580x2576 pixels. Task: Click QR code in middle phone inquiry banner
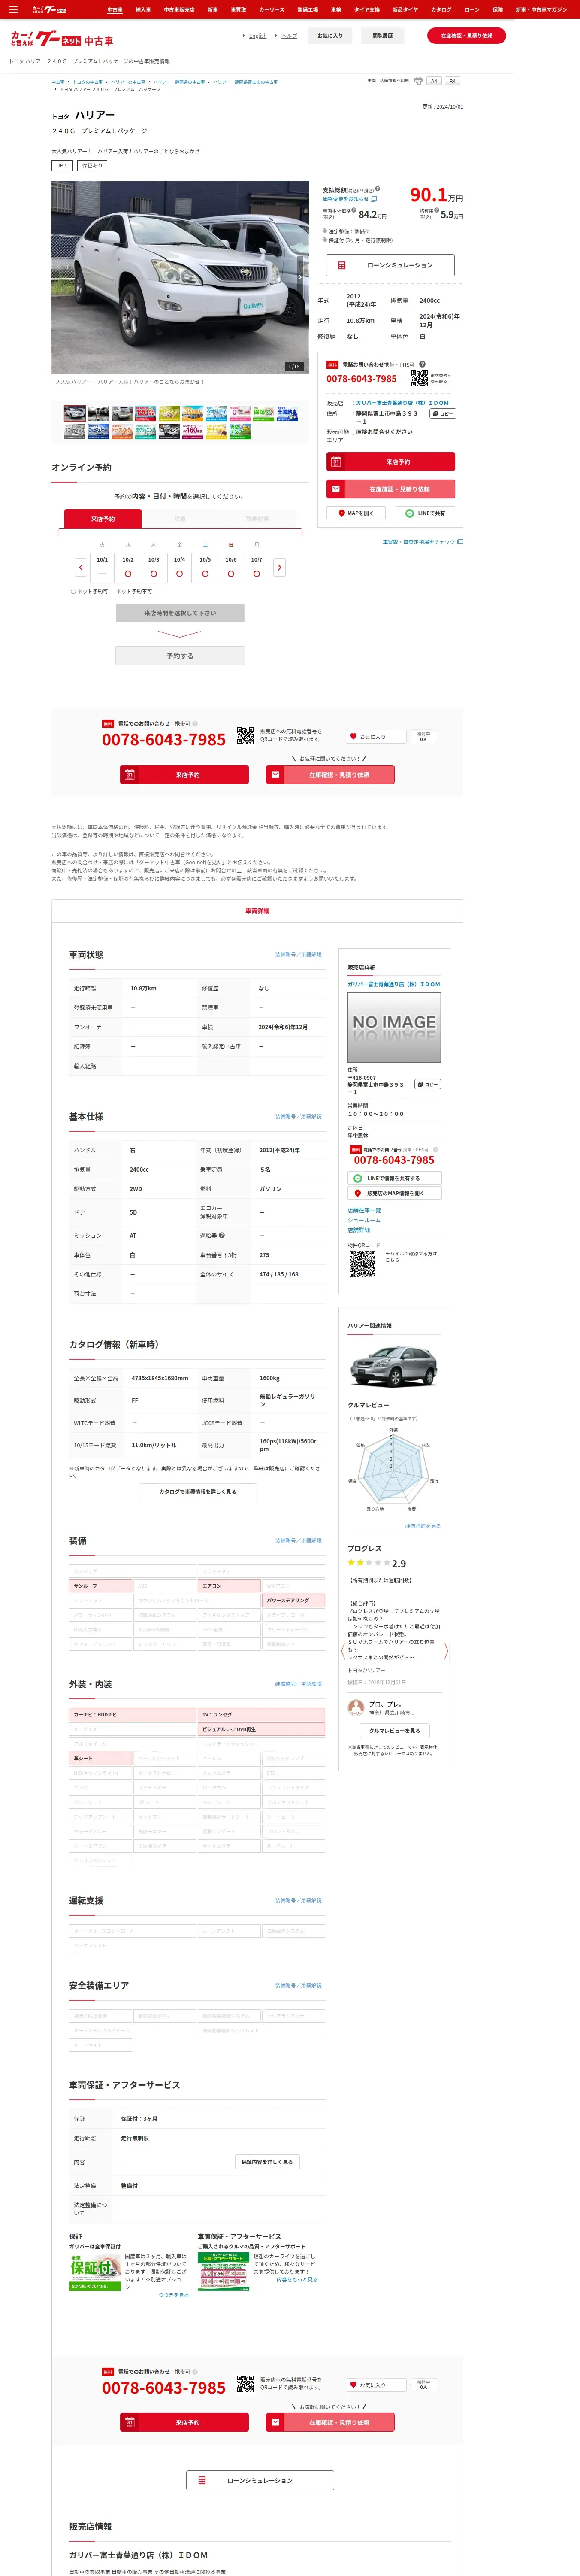pyautogui.click(x=245, y=735)
